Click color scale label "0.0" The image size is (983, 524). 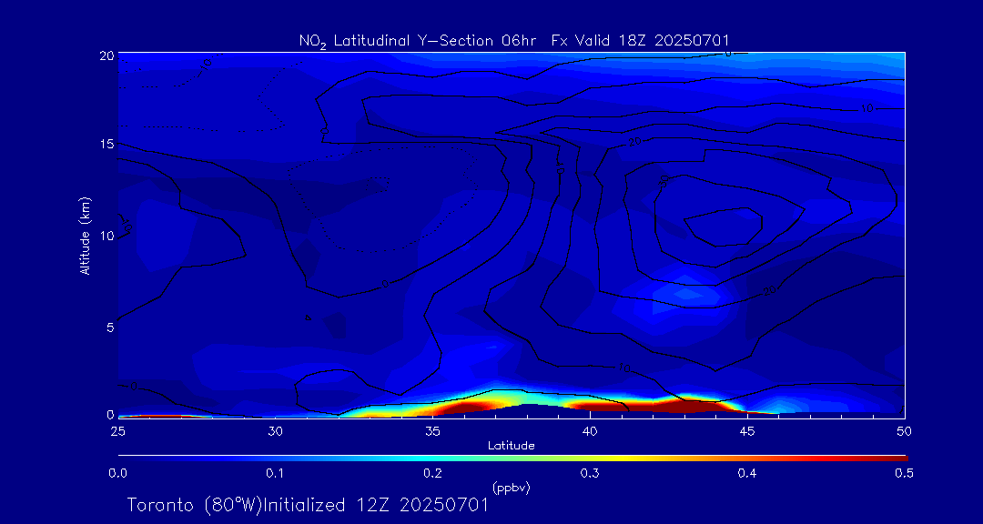coord(118,474)
